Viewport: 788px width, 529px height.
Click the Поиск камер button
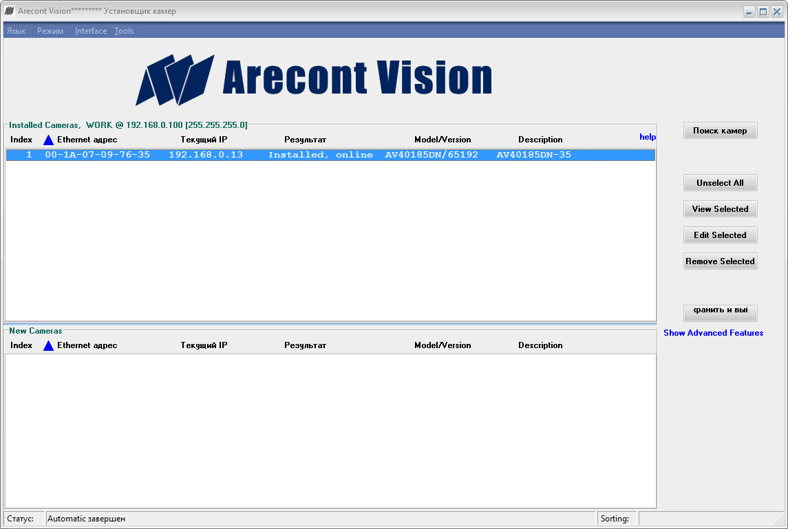click(720, 131)
